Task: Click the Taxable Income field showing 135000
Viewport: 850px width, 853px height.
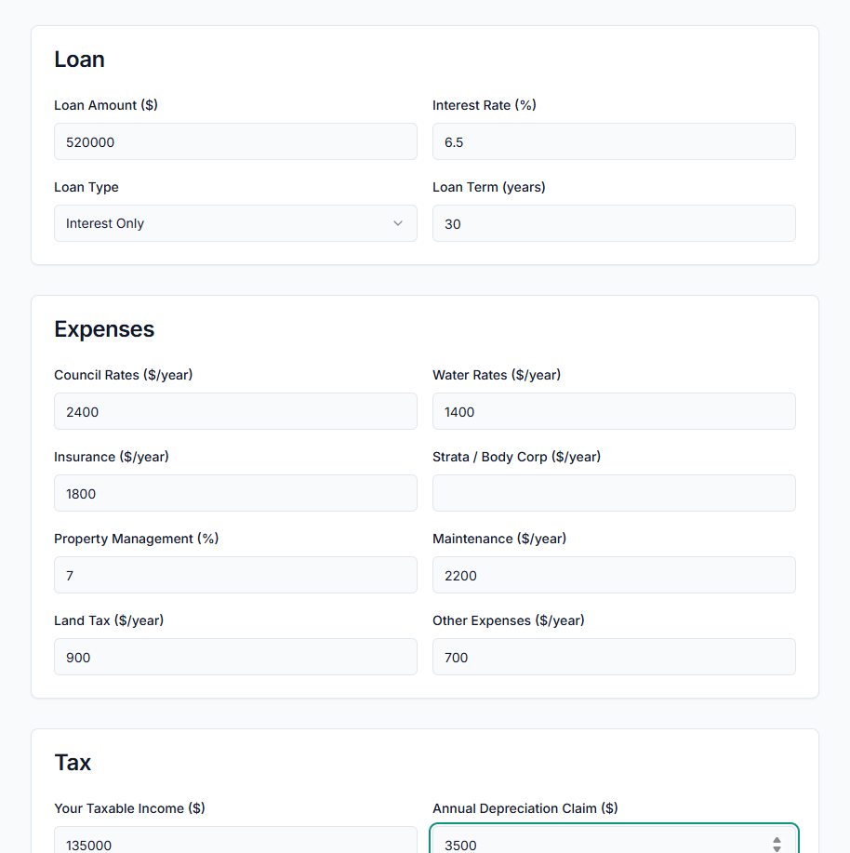Action: (x=235, y=843)
